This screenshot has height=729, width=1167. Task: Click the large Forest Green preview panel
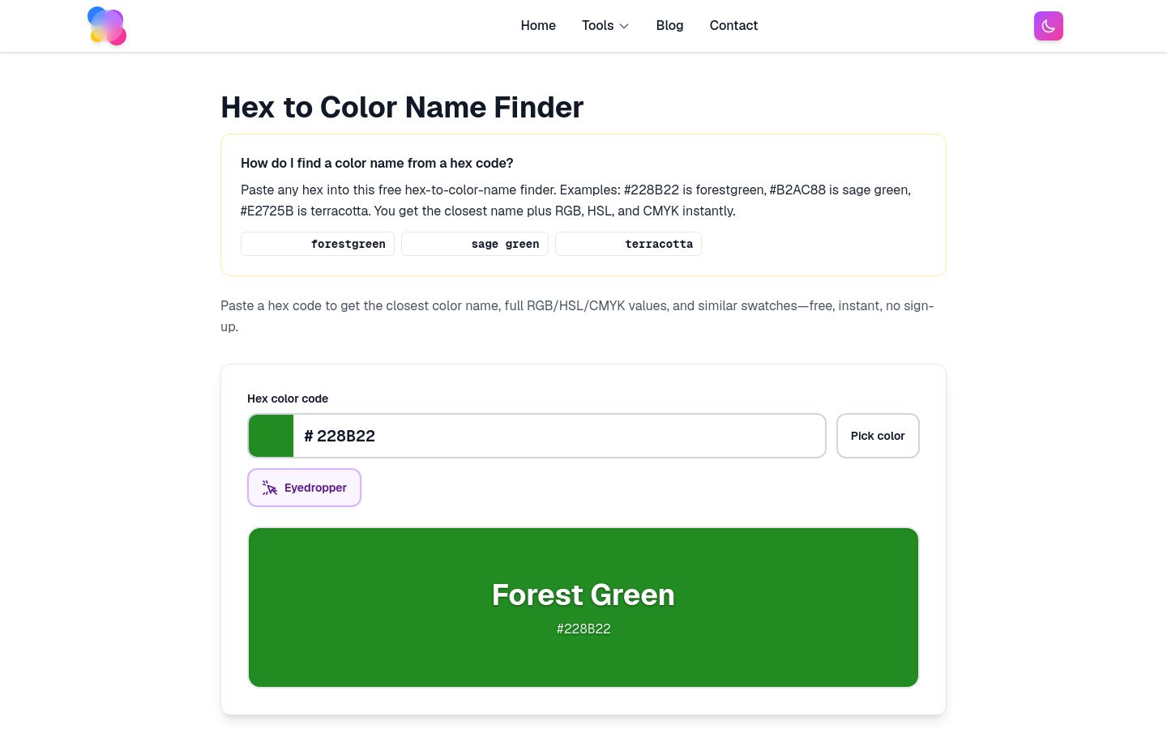click(x=583, y=607)
